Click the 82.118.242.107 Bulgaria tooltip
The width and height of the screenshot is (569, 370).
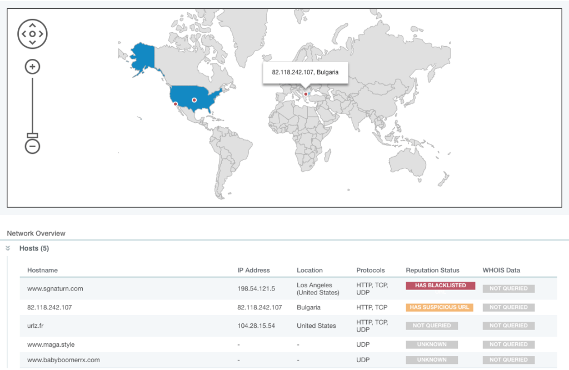(306, 72)
